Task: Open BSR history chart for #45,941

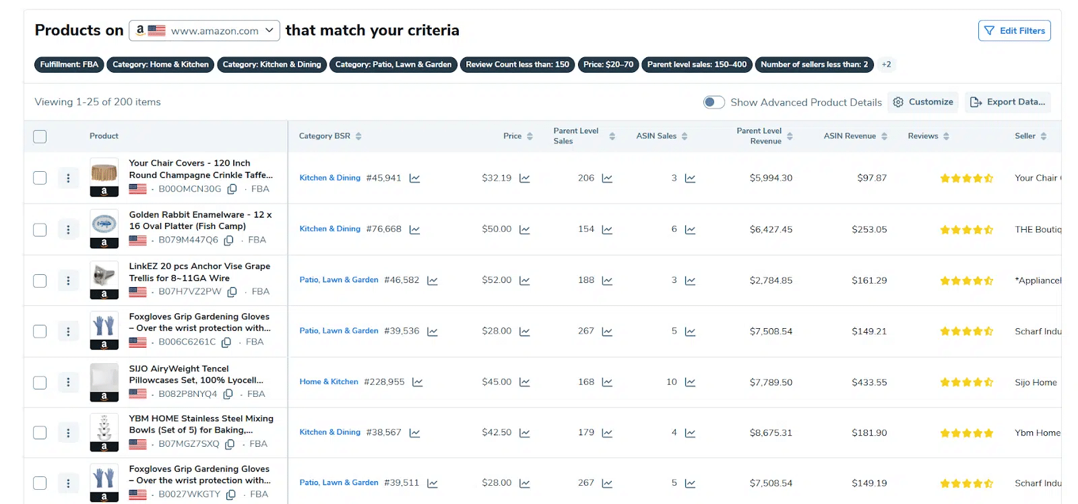Action: coord(414,179)
